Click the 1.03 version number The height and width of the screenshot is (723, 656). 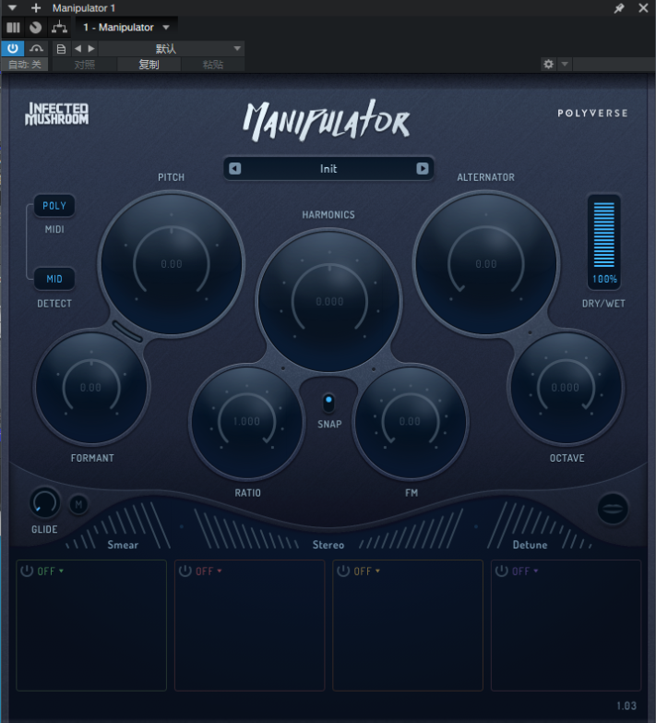click(x=626, y=705)
